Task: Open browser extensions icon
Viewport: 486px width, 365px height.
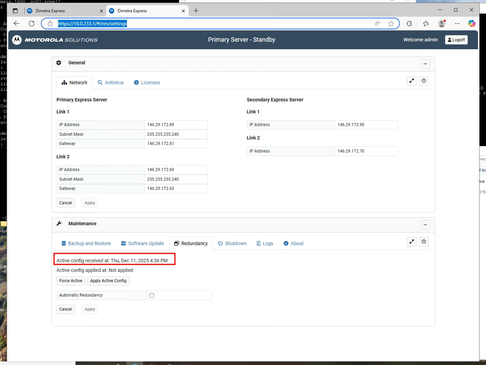Action: [409, 24]
